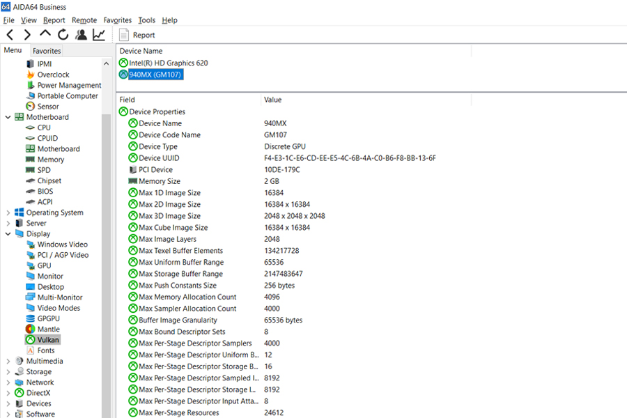Viewport: 627px width, 418px height.
Task: Switch to the Favorites tab
Action: (x=47, y=51)
